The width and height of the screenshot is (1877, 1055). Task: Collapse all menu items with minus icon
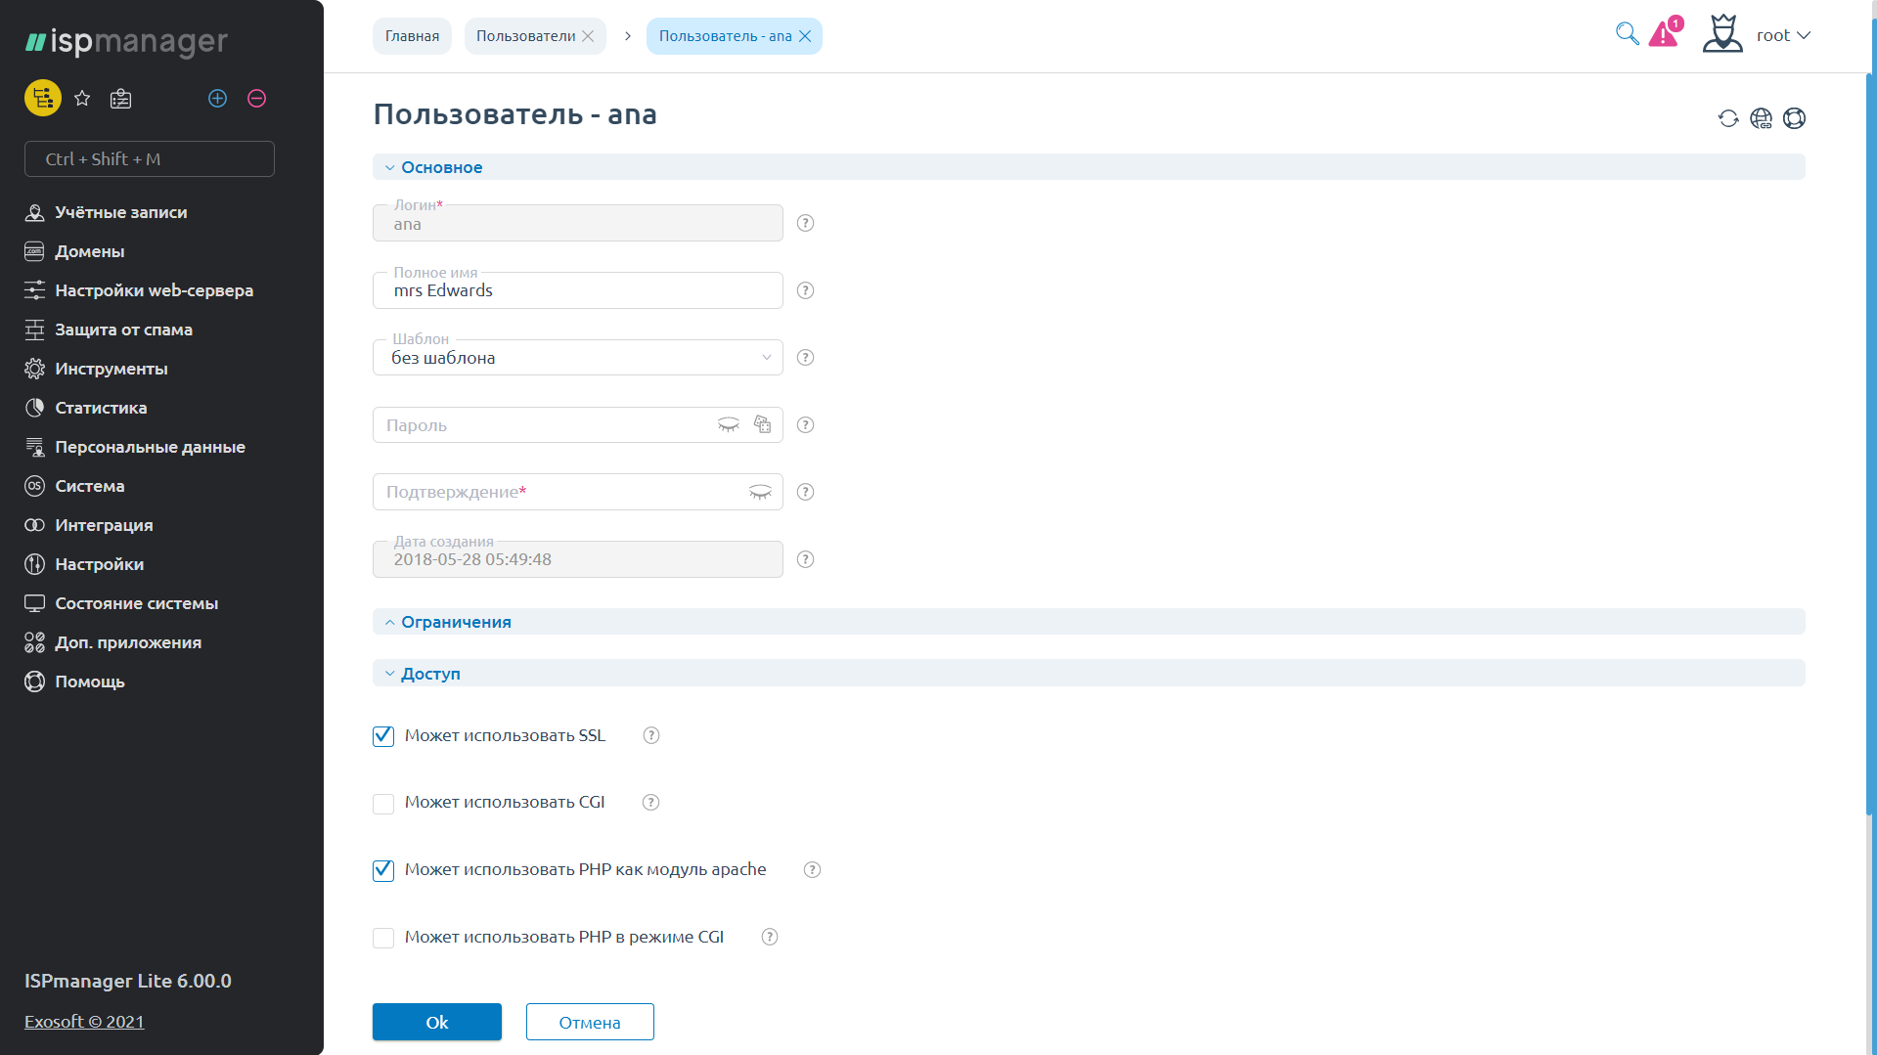pos(256,99)
